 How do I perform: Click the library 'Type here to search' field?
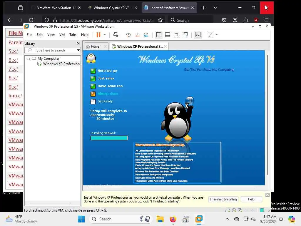point(50,50)
